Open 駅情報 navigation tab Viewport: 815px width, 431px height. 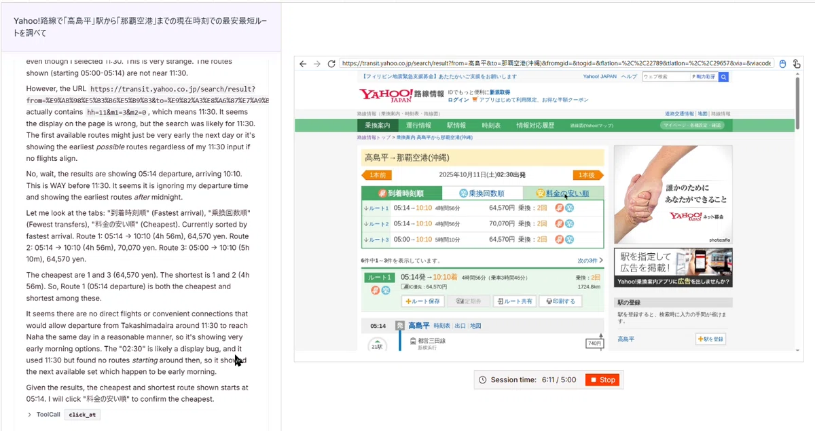pos(456,126)
